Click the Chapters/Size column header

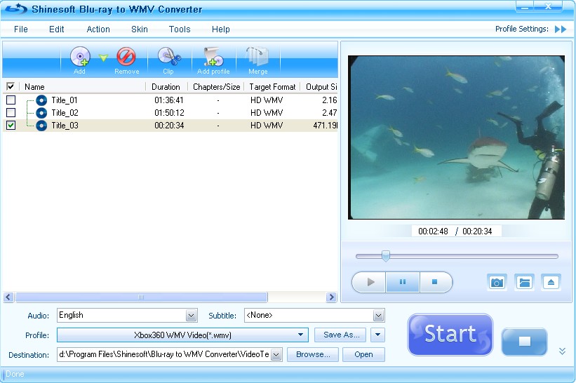tap(216, 87)
